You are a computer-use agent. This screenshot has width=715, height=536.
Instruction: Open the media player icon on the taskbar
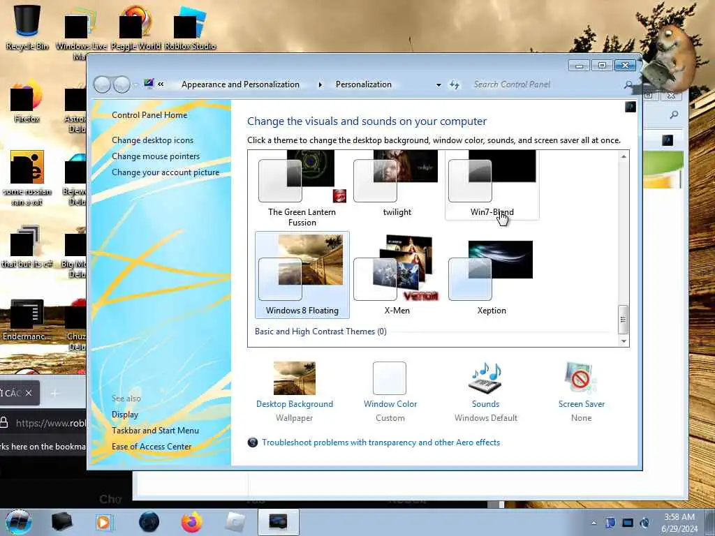[x=104, y=522]
